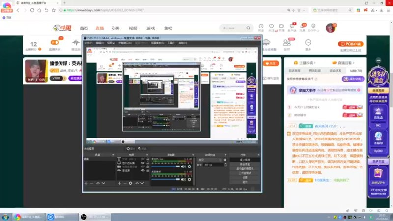Image resolution: width=393 pixels, height=221 pixels.
Task: Open desktop audio (桌面音频) settings gear
Action: point(189,179)
